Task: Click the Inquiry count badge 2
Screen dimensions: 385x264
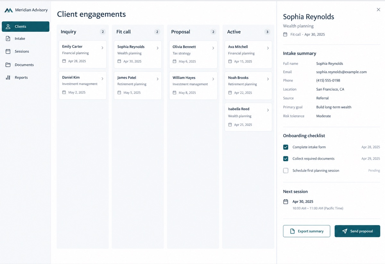Action: click(103, 32)
